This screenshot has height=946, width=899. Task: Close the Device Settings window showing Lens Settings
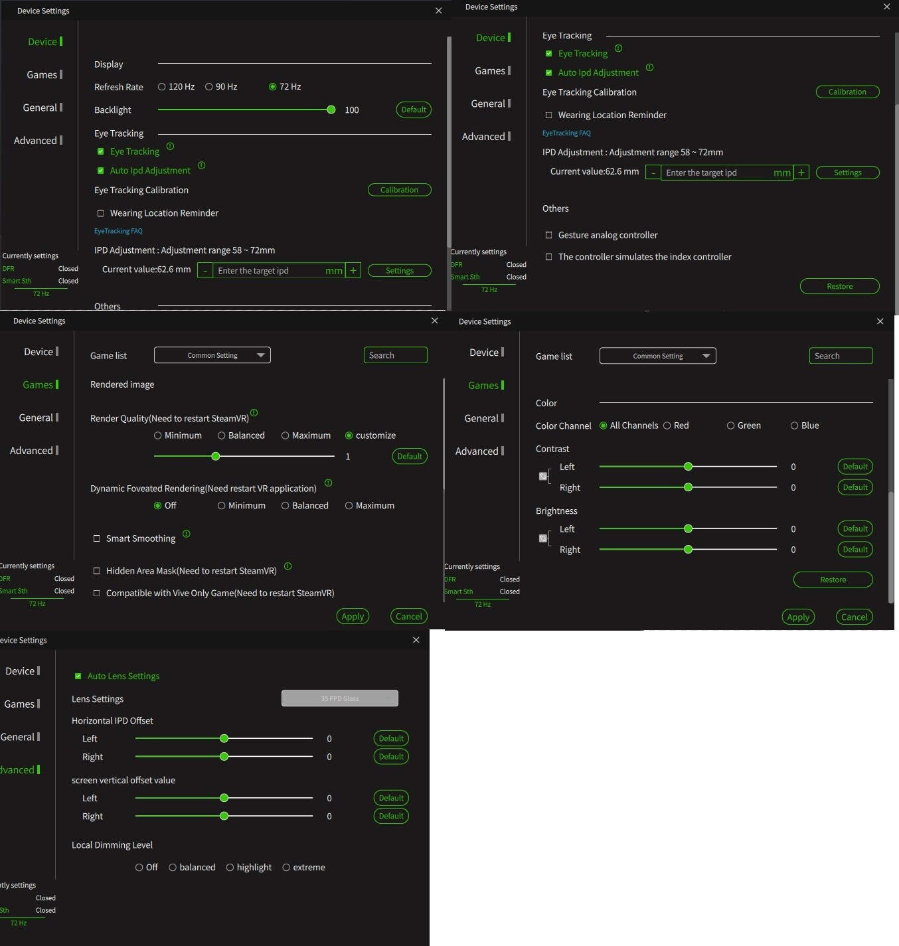tap(416, 640)
